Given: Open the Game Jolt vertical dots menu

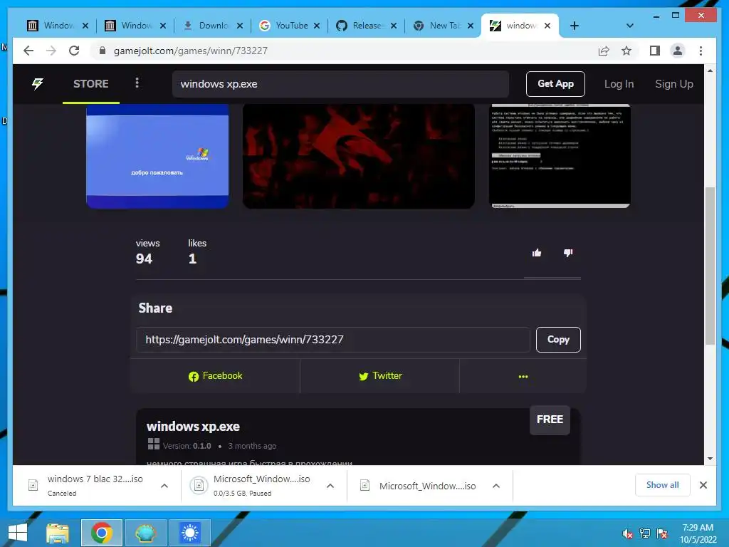Looking at the screenshot, I should click(137, 83).
